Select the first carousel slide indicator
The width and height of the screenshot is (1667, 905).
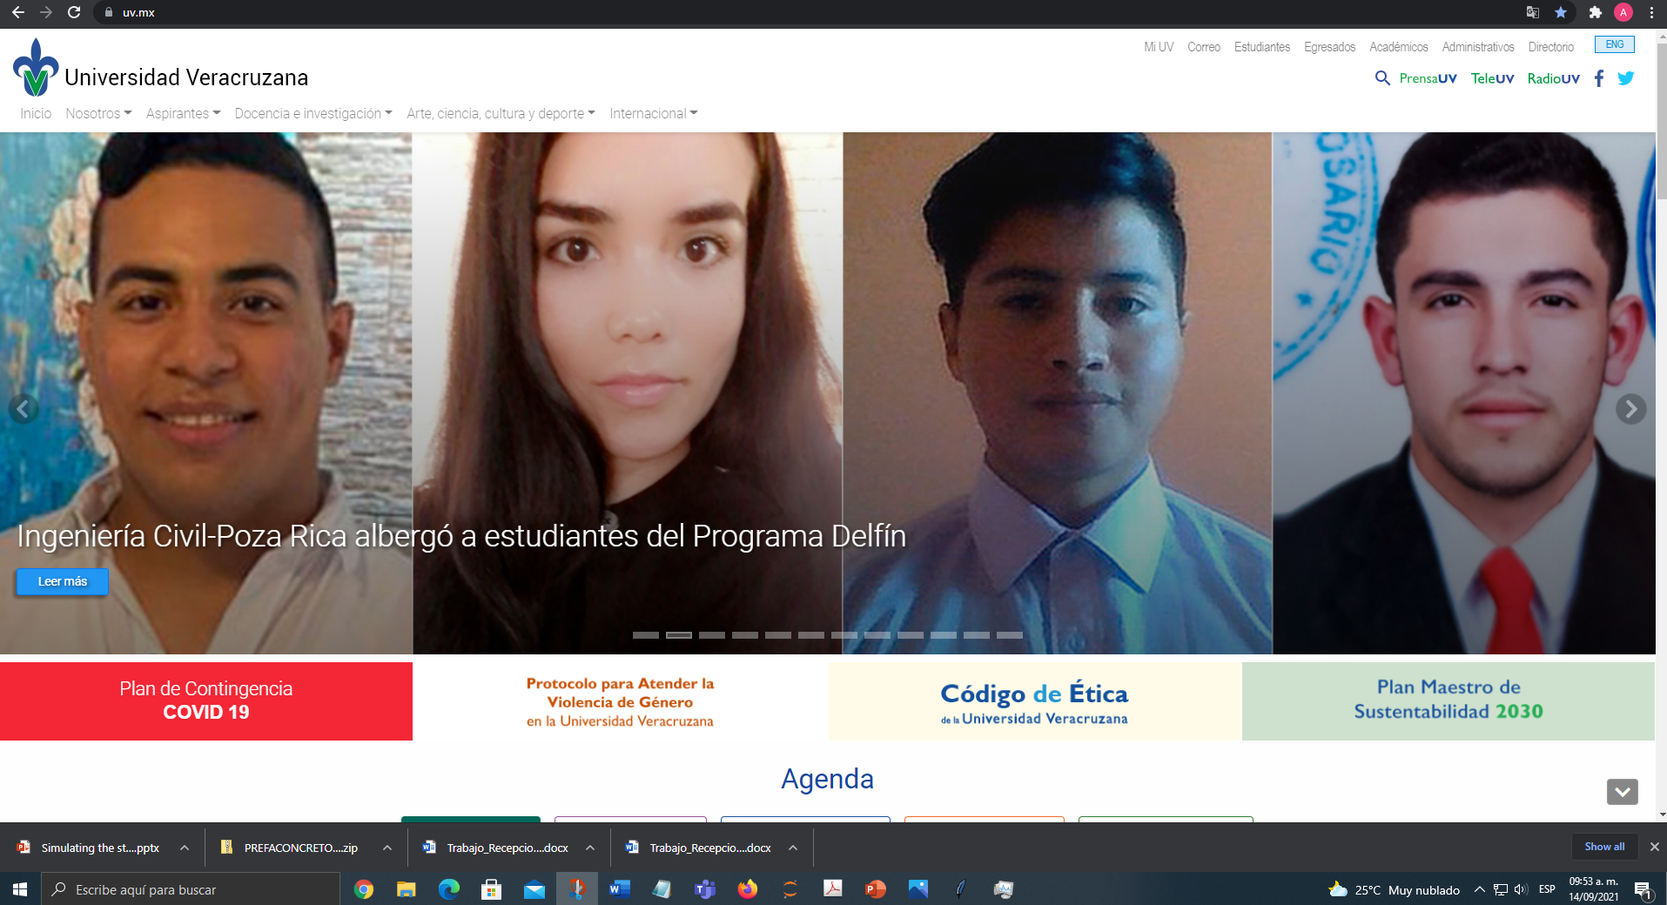[645, 635]
